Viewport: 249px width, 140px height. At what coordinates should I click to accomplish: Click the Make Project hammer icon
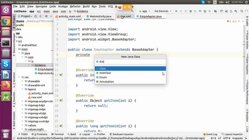click(x=132, y=11)
